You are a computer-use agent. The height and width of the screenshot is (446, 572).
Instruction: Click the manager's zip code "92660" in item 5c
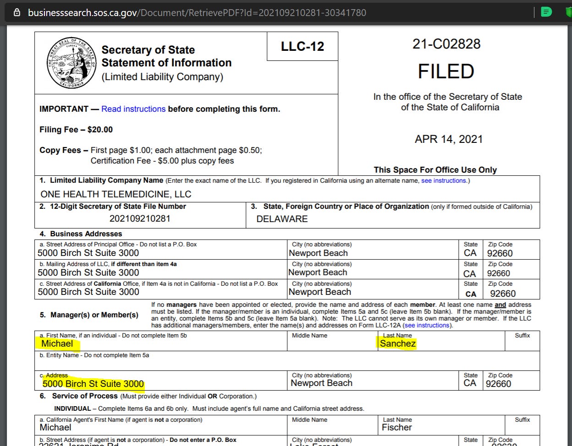[498, 384]
